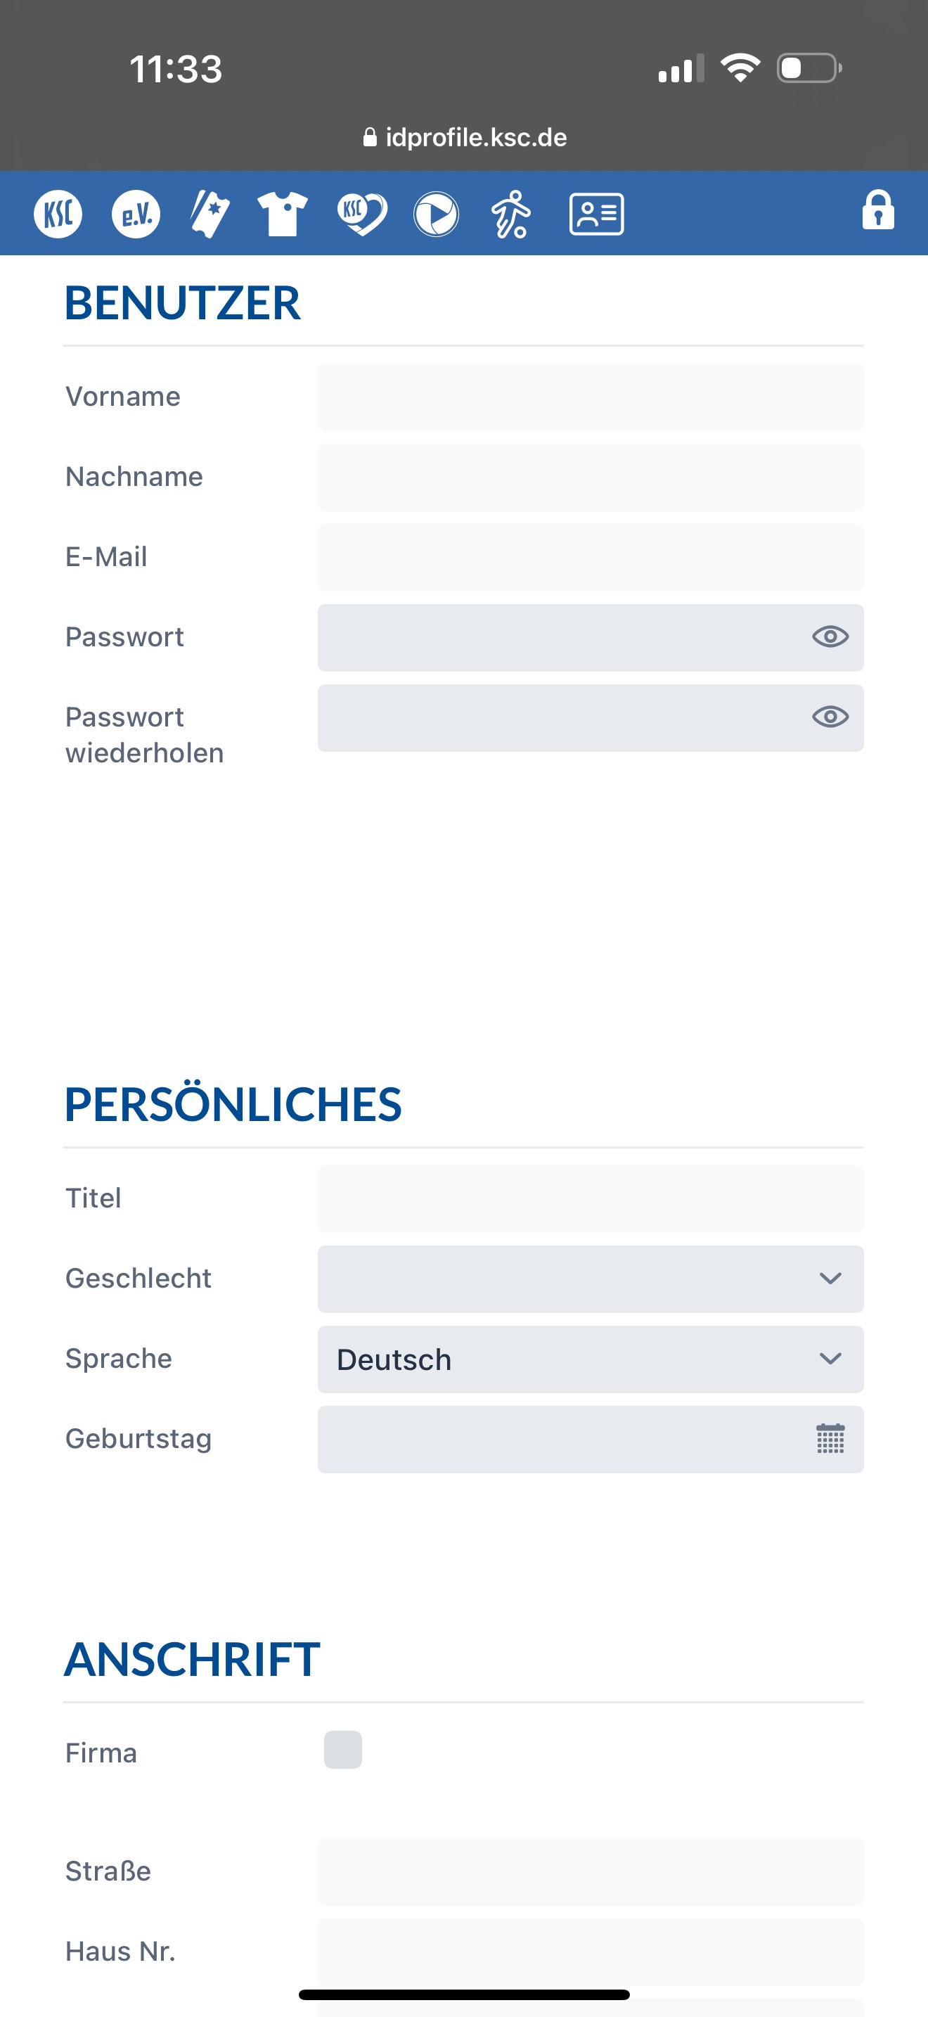Tap the idprofile.ksc.de address bar
The height and width of the screenshot is (2017, 928).
pos(465,137)
